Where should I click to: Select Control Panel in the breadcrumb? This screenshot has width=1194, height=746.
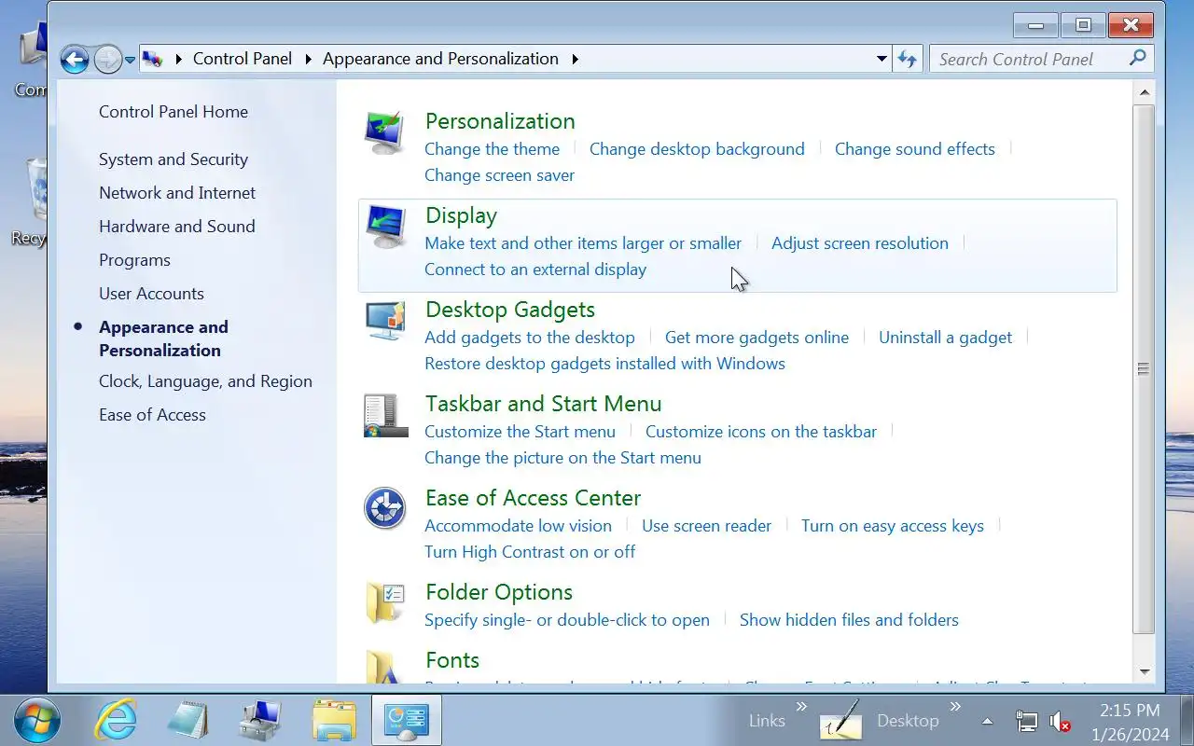tap(243, 59)
